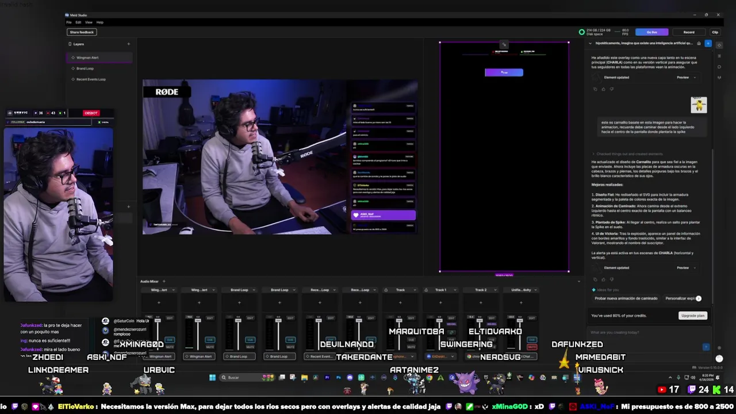Click the Share feedback button

tap(82, 32)
